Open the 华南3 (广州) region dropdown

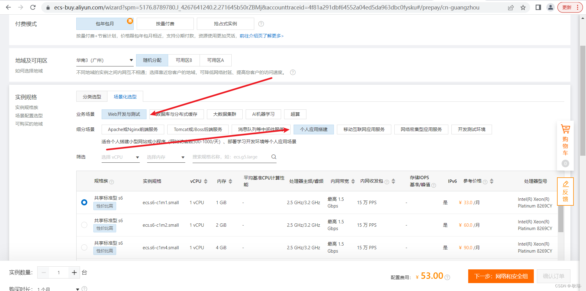tap(105, 60)
